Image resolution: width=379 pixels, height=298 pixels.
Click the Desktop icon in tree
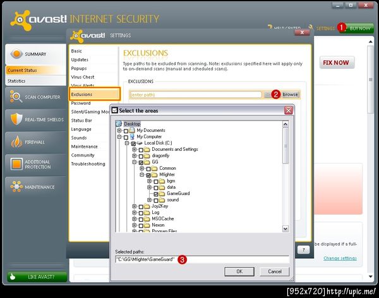119,124
